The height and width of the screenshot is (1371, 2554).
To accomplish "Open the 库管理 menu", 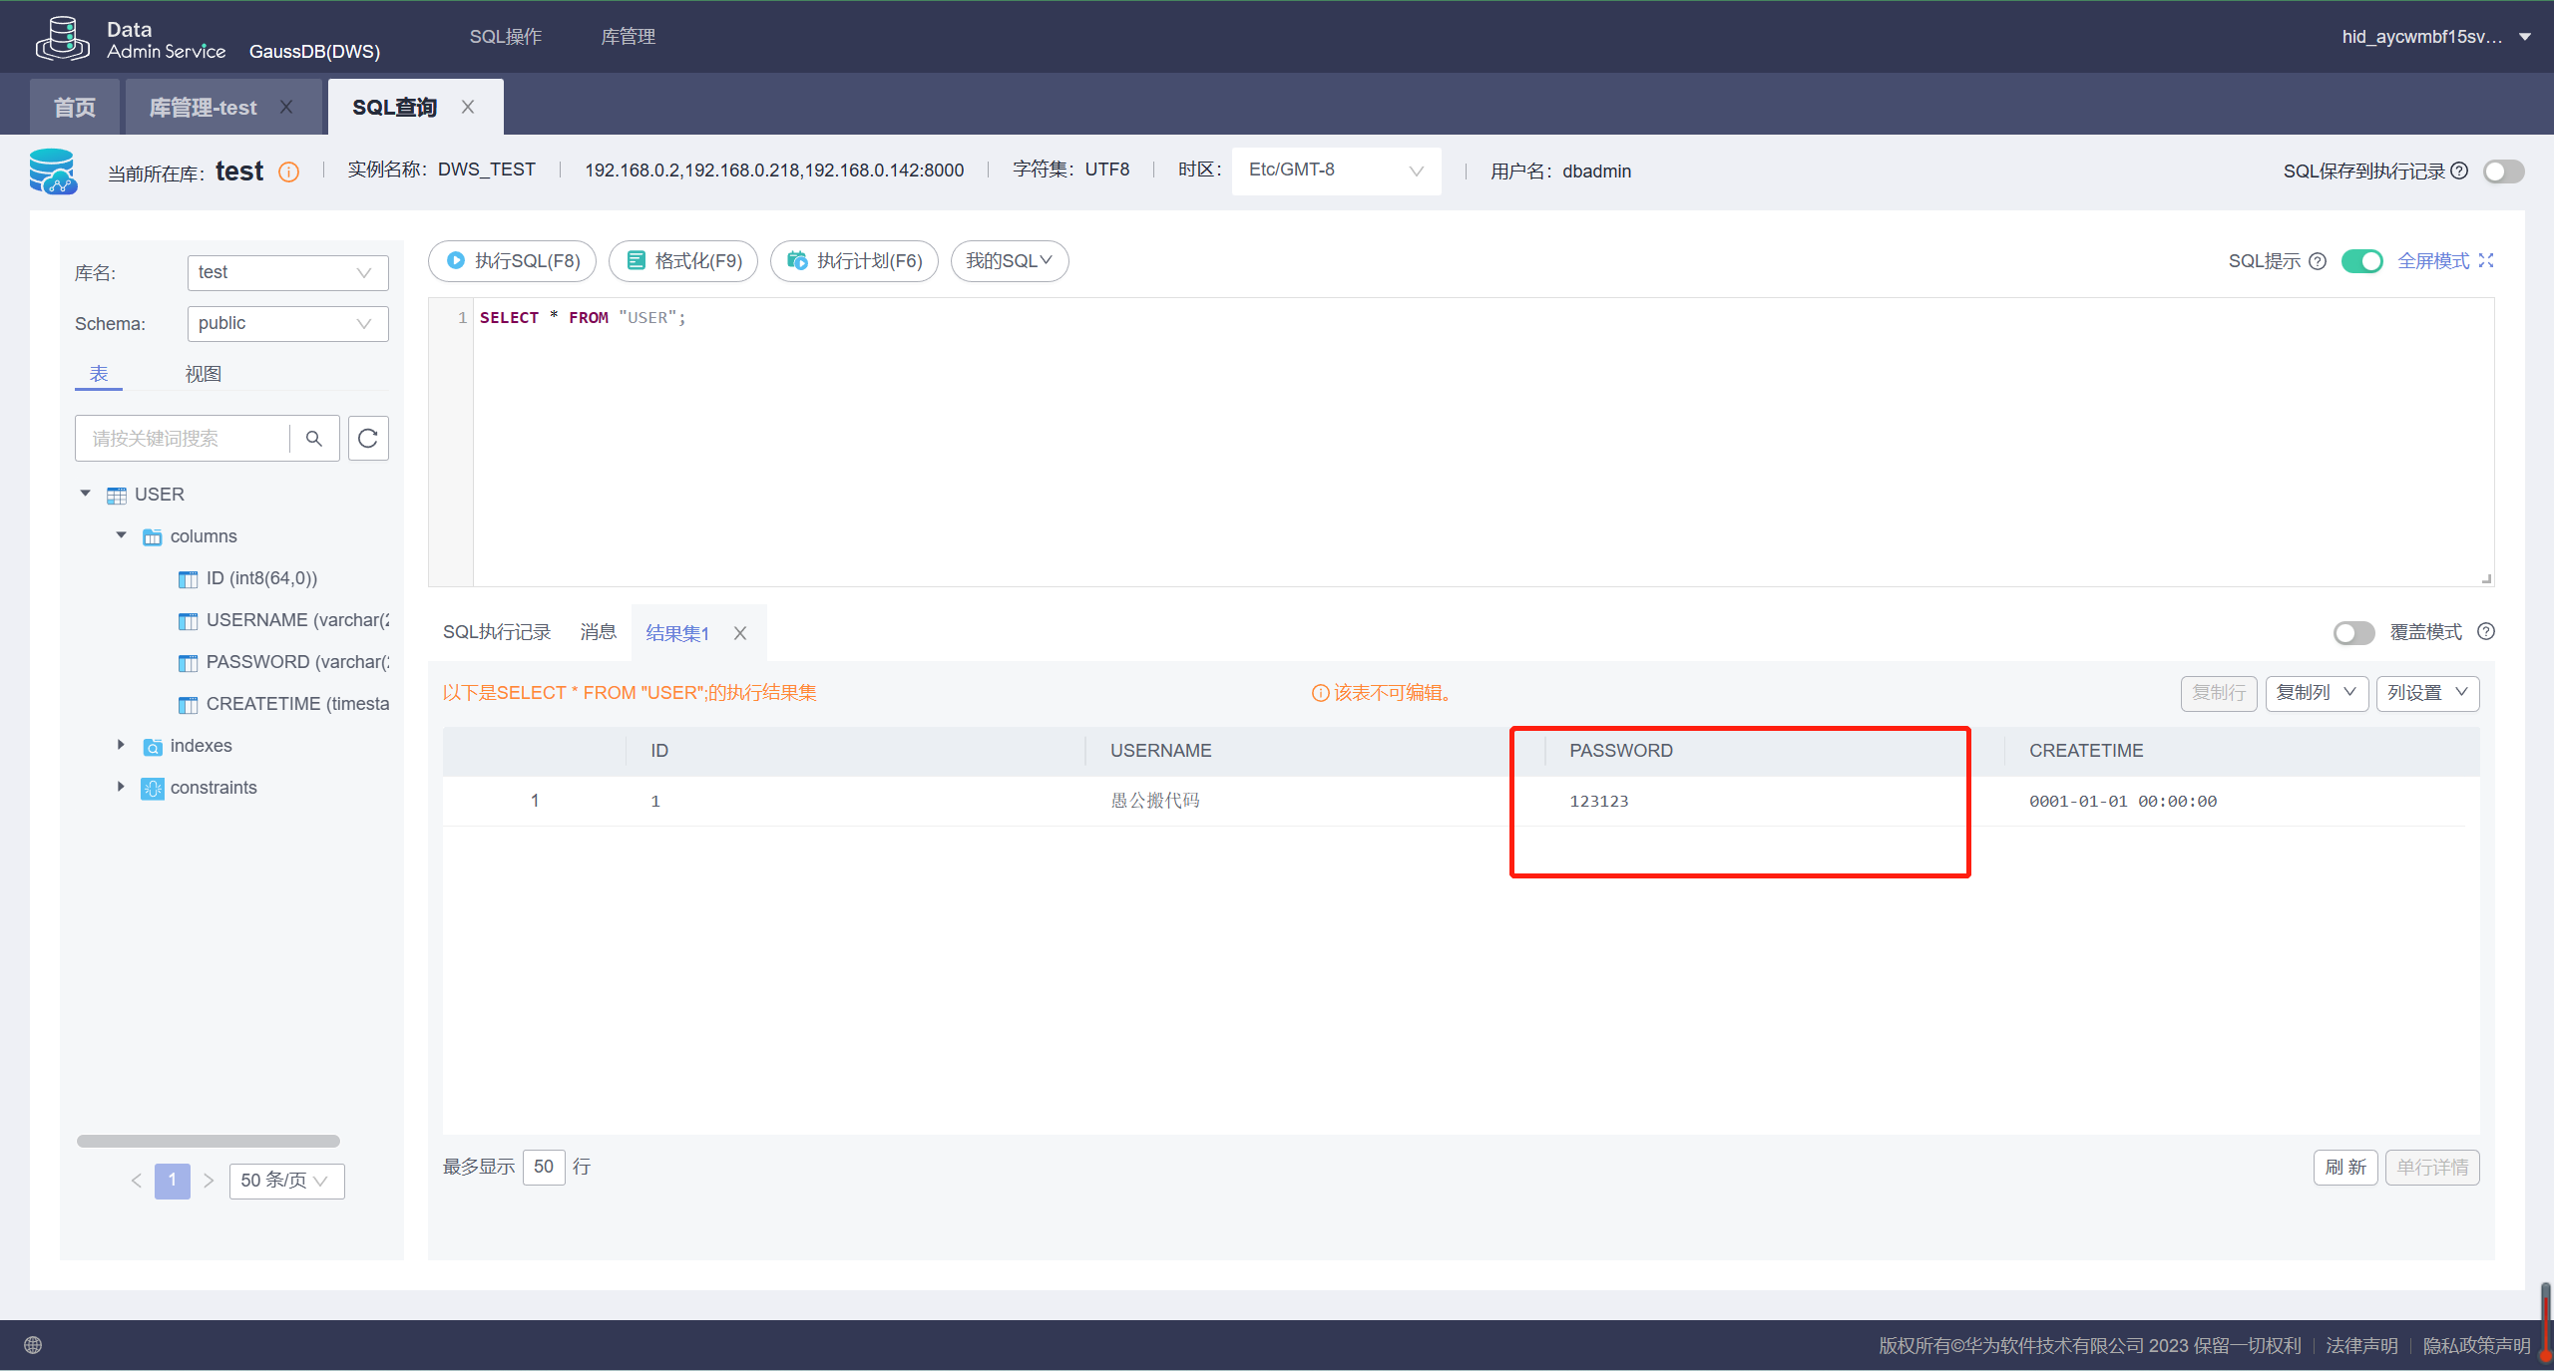I will [x=629, y=37].
